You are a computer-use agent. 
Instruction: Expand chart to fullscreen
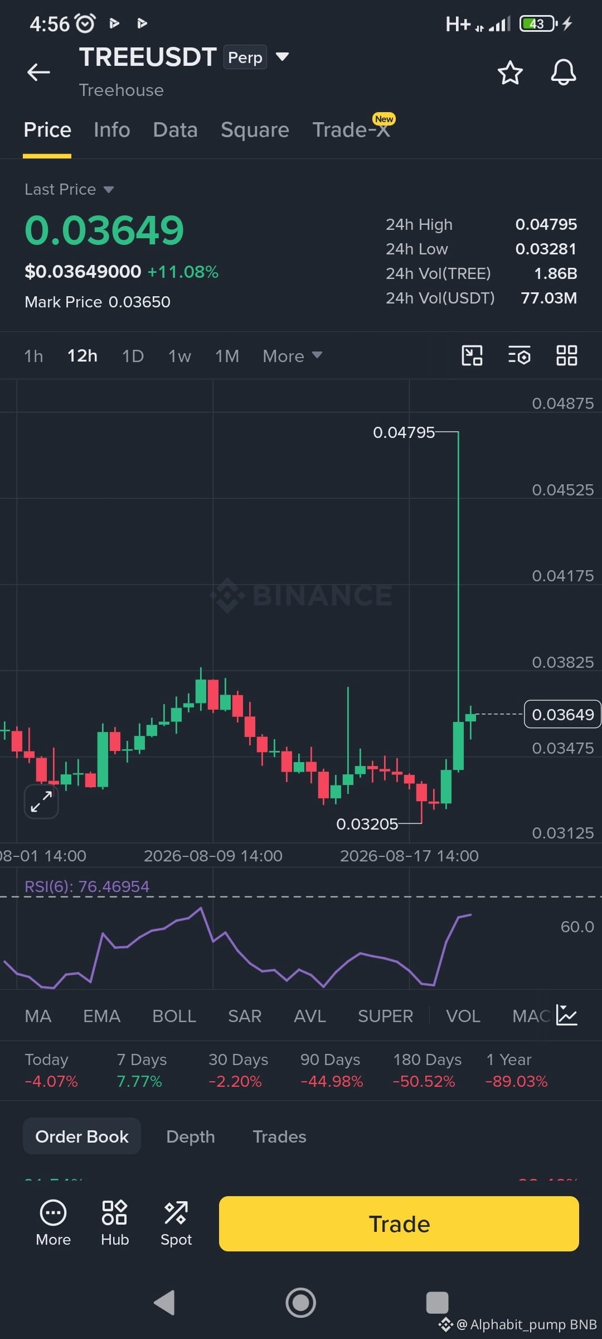click(41, 802)
